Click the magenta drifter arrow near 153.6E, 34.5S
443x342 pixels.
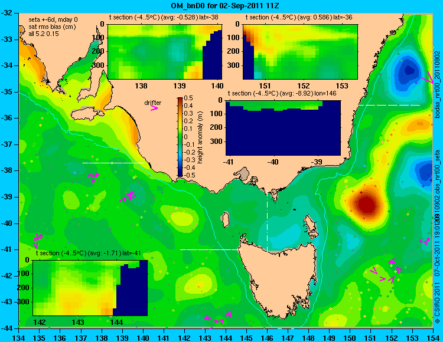tap(428, 77)
